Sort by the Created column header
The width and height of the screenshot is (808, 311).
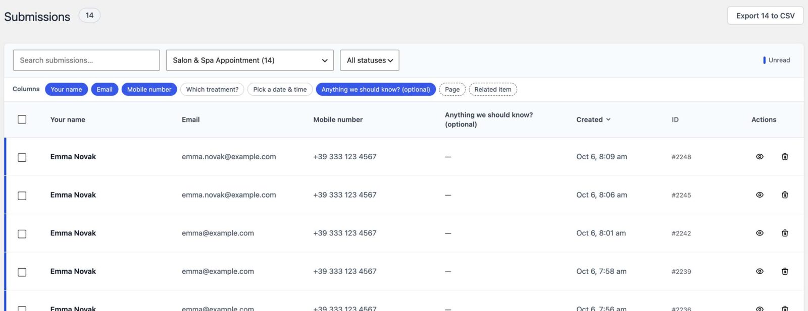[593, 119]
